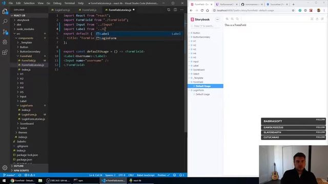Viewport: 328px width, 184px height.
Task: Click the browser reload icon
Action: [202, 10]
